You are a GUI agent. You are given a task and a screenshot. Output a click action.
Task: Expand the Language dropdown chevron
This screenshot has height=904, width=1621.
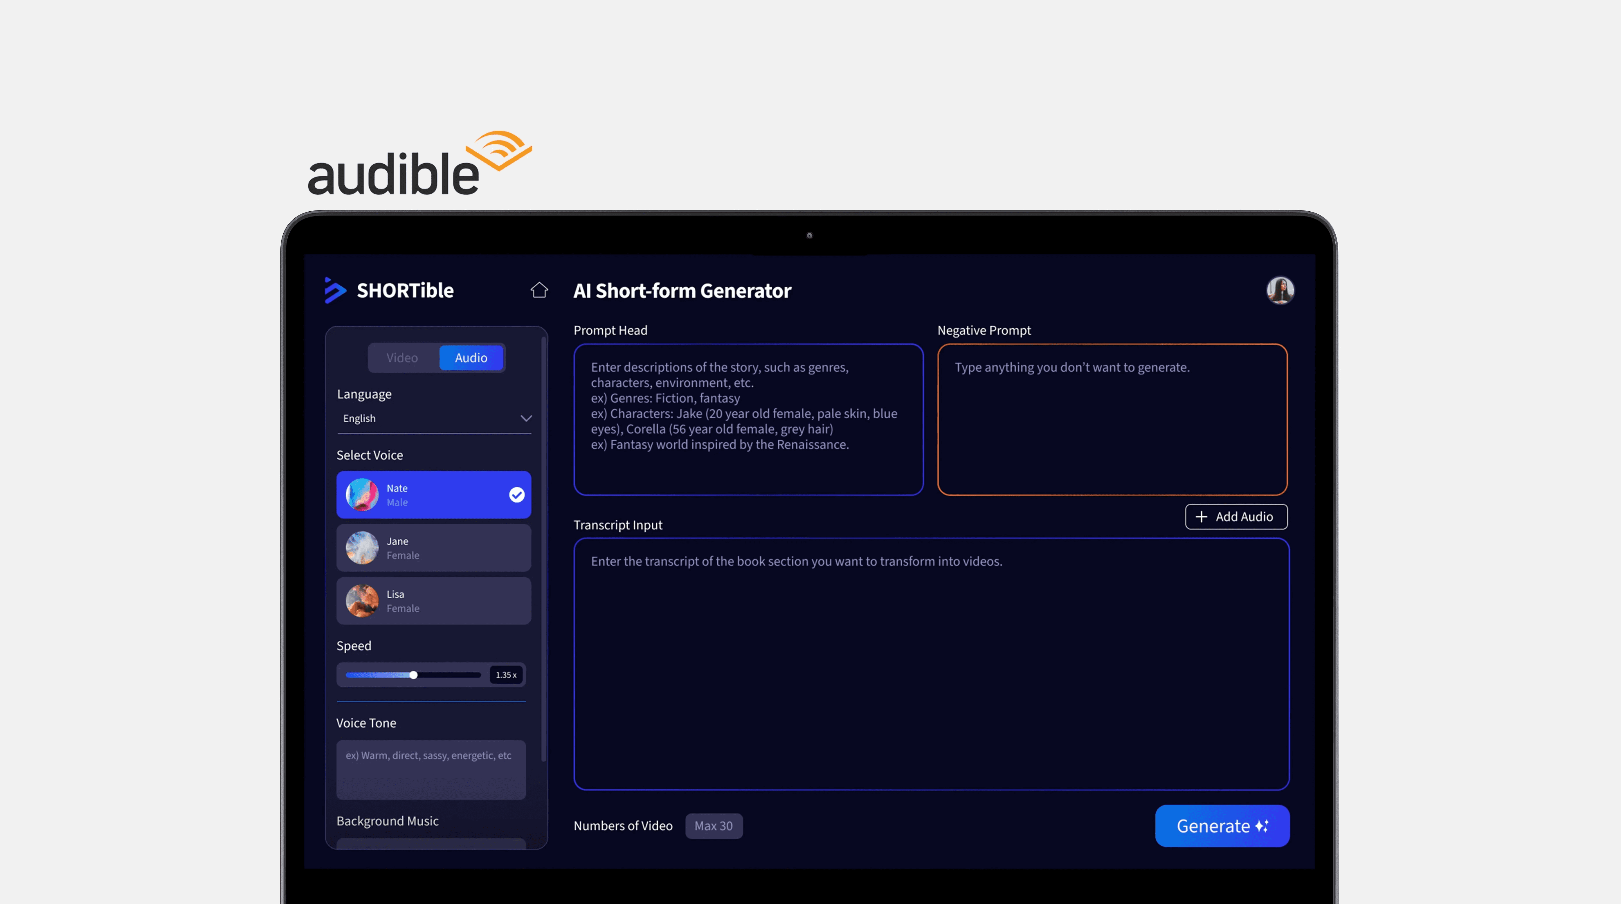pos(525,418)
